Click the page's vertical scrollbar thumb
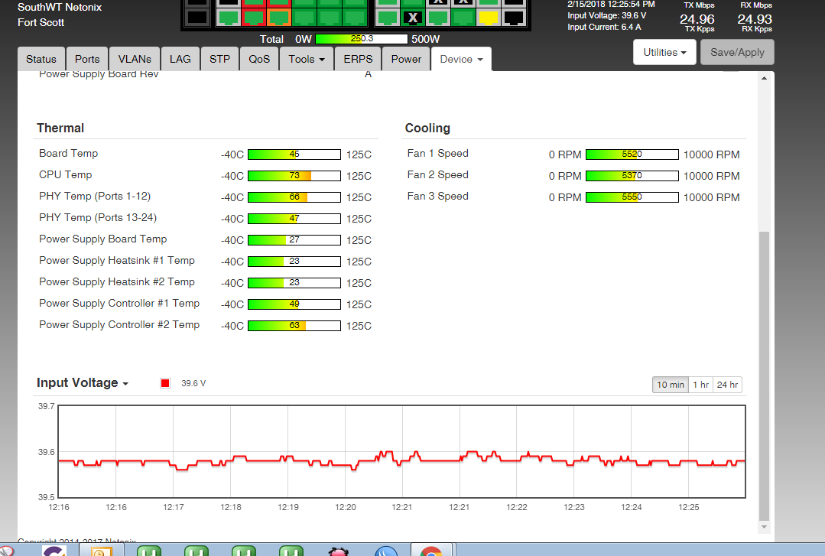The width and height of the screenshot is (825, 556). click(x=764, y=375)
